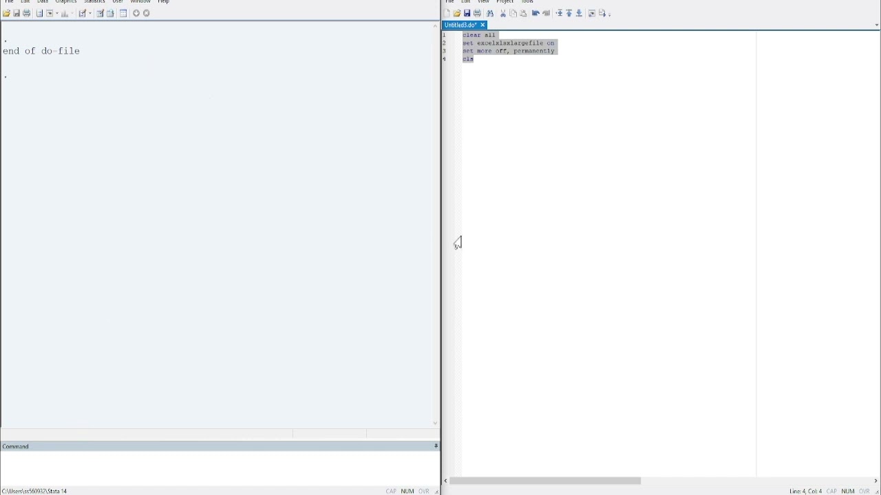Screen dimensions: 881x495
Task: Paste clipboard in do-file editor toolbar
Action: 523,13
